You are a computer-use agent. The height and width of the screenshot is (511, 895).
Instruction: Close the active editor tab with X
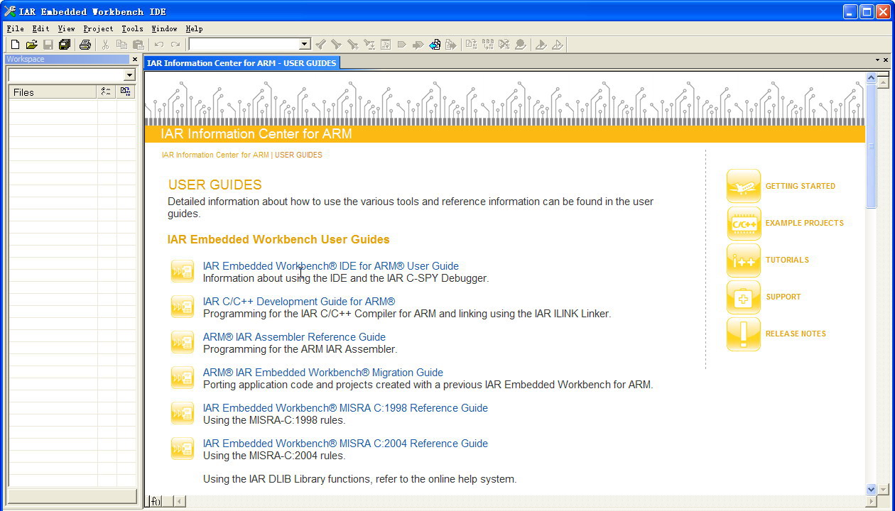point(886,60)
